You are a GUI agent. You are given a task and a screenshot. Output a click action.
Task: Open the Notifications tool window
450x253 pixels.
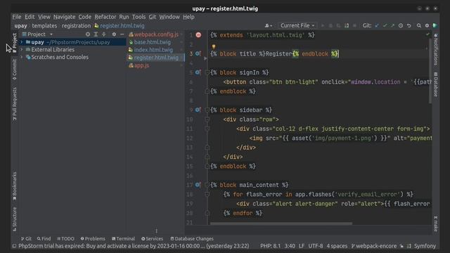(436, 49)
